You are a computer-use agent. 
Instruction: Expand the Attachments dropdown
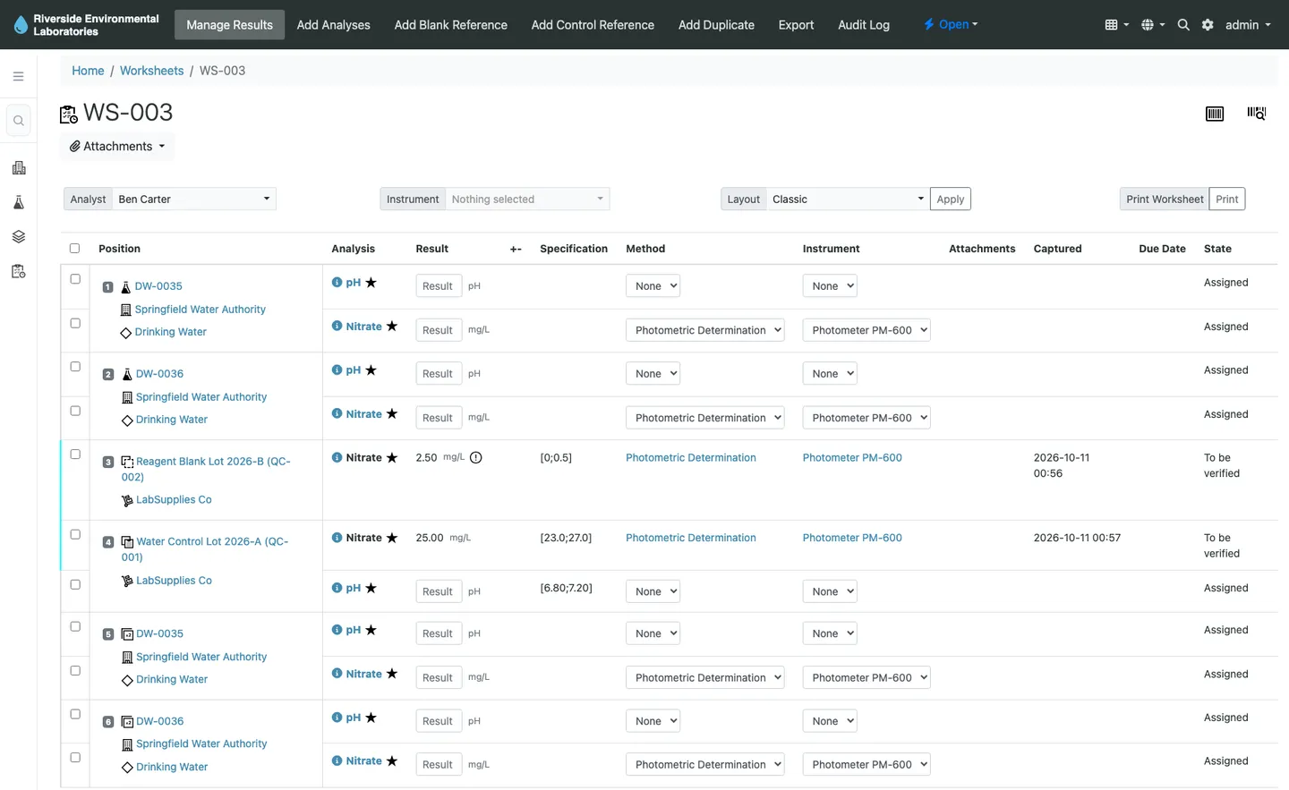pos(117,147)
